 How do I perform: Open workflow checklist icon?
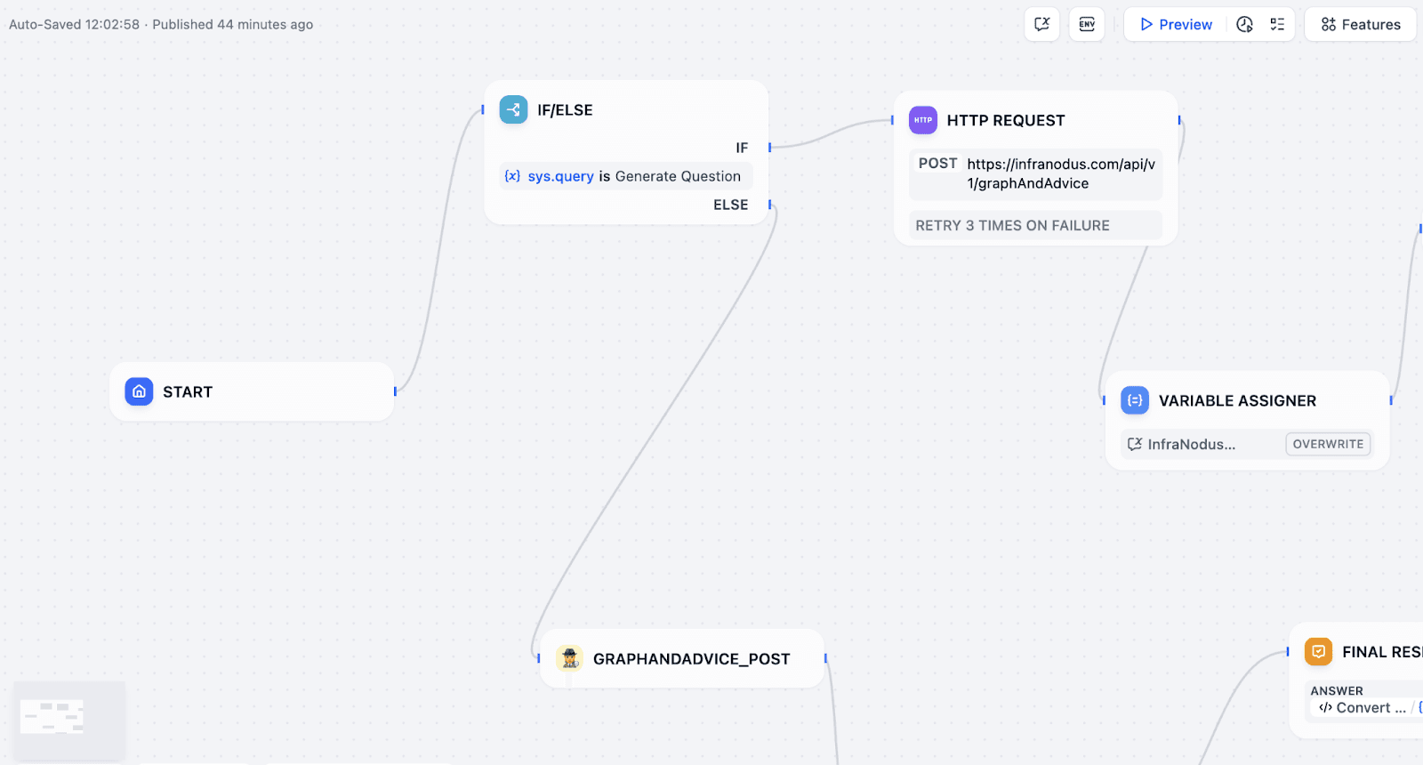pos(1277,24)
